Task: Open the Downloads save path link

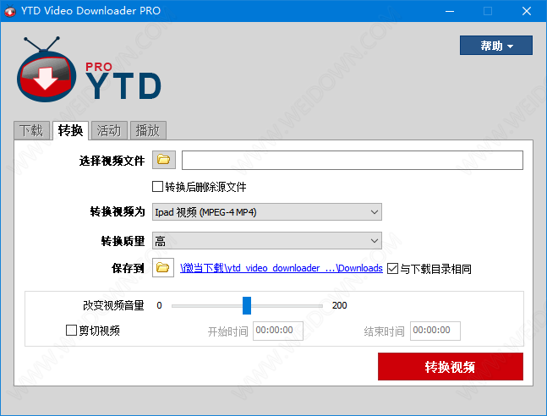Action: coord(282,269)
